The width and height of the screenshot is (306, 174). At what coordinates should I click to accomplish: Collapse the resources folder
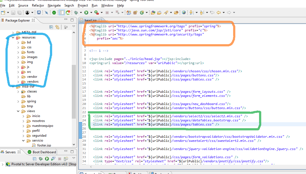13,37
